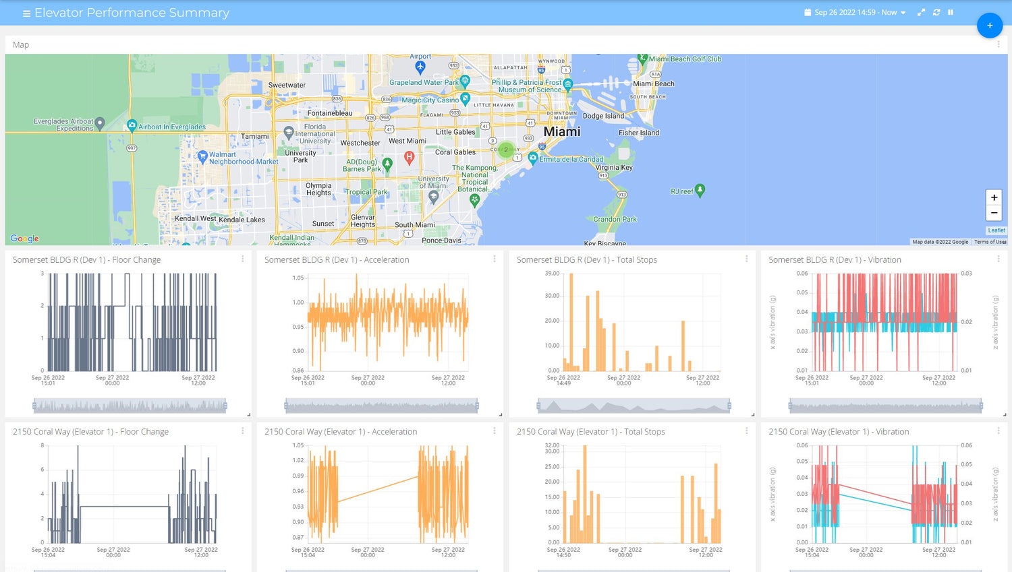Toggle fullscreen mode in the header
The image size is (1012, 572).
(x=921, y=13)
